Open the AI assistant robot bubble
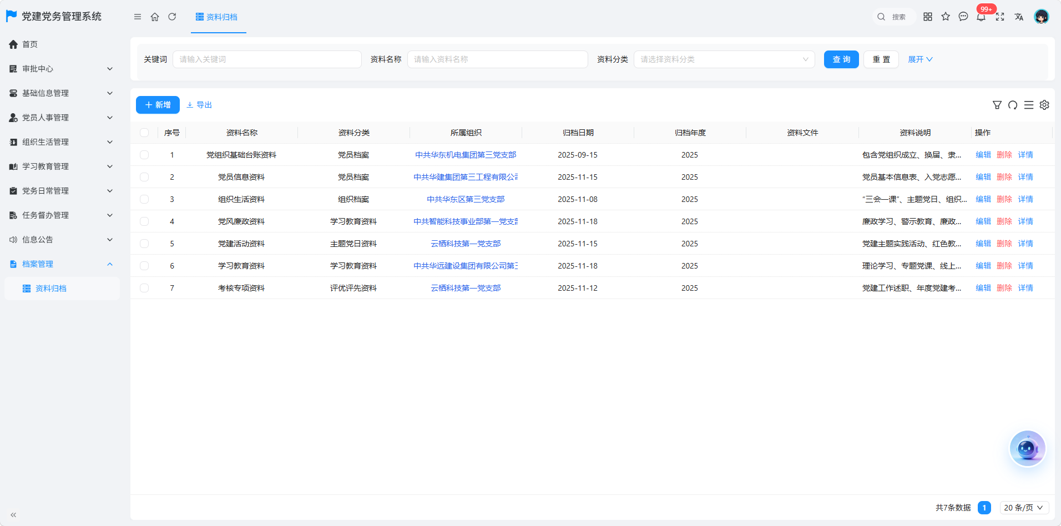Viewport: 1061px width, 526px height. [x=1027, y=448]
